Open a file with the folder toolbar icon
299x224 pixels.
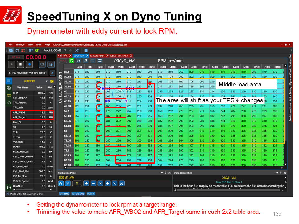click(x=11, y=50)
